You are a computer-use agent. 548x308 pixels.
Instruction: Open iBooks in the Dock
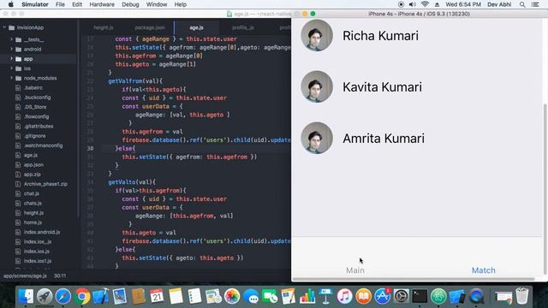(x=363, y=296)
